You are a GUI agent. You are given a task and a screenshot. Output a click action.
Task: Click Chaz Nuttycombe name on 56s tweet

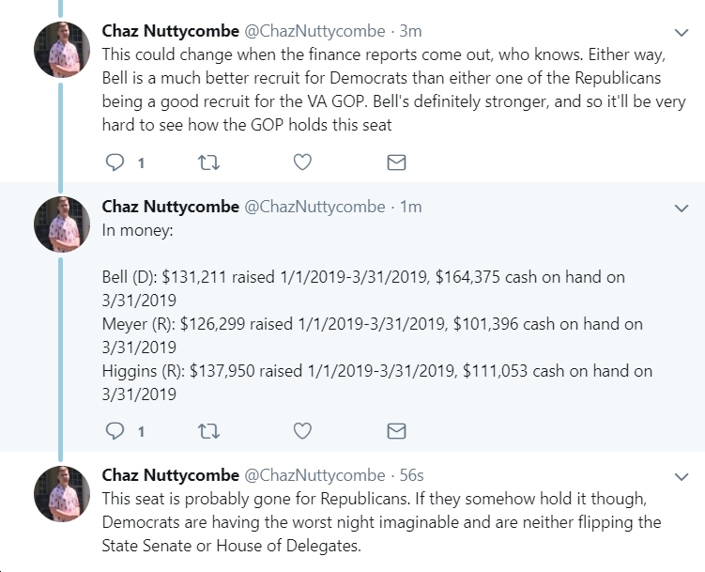click(171, 475)
